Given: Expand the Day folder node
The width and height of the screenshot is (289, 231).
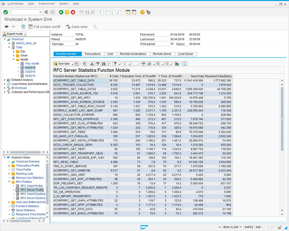Looking at the screenshot, I should (14, 52).
